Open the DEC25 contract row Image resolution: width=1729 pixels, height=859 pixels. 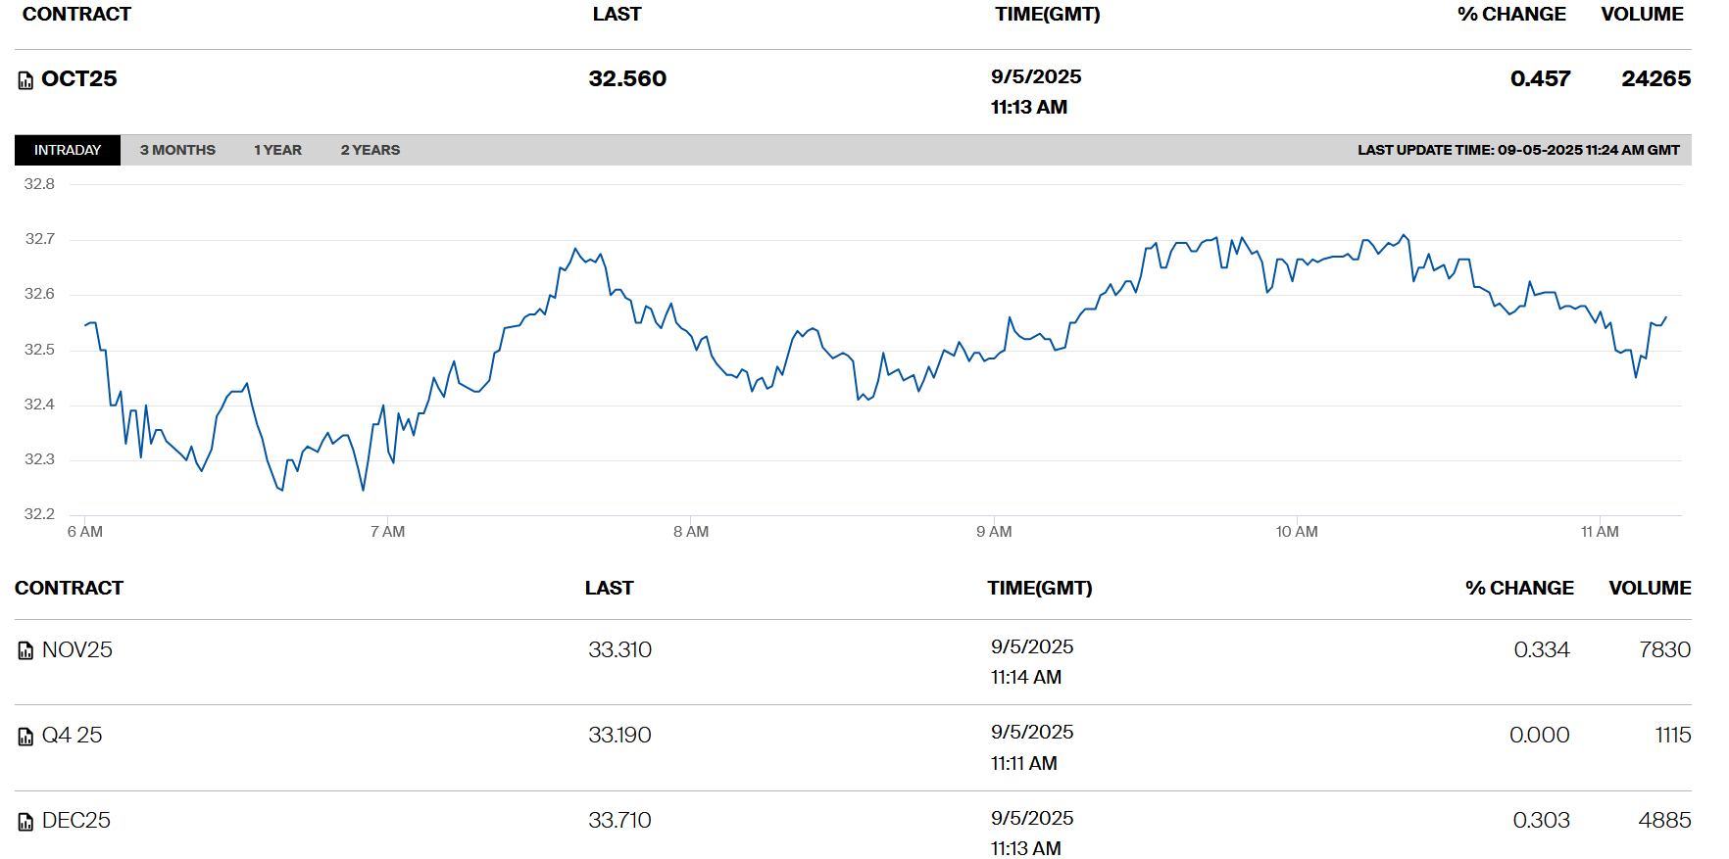(x=76, y=820)
